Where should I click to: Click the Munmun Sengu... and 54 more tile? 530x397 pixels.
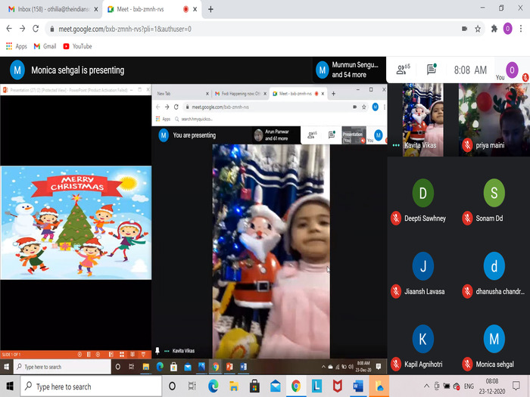(x=348, y=70)
